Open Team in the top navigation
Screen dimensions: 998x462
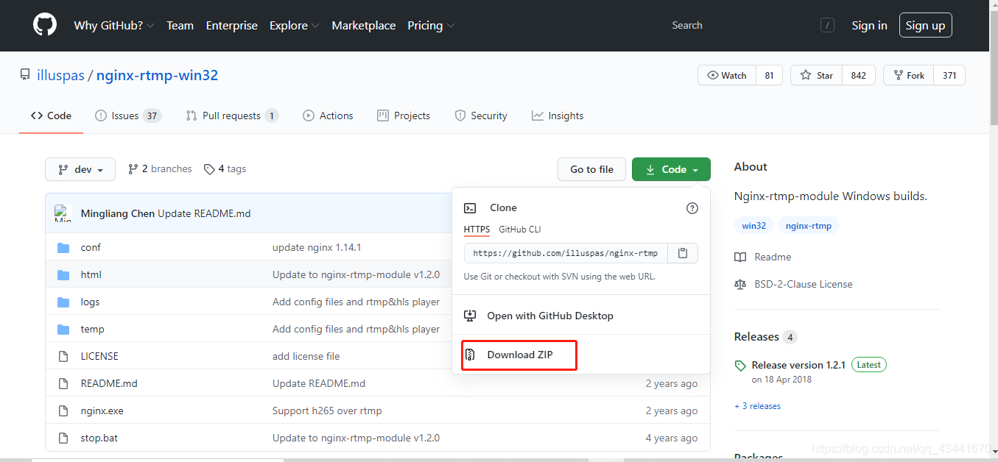(180, 25)
